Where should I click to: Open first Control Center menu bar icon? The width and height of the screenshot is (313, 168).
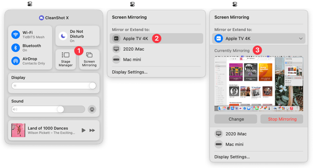coord(30,4)
